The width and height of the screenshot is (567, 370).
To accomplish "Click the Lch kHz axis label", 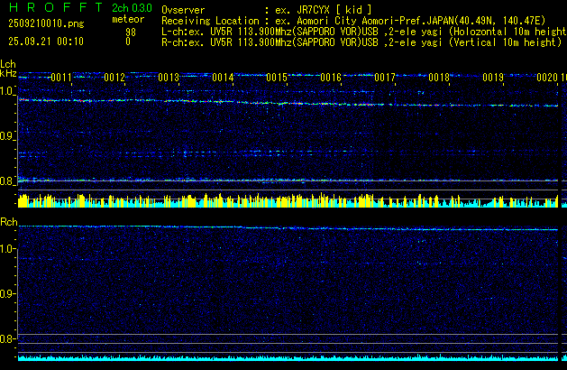I will (x=8, y=69).
